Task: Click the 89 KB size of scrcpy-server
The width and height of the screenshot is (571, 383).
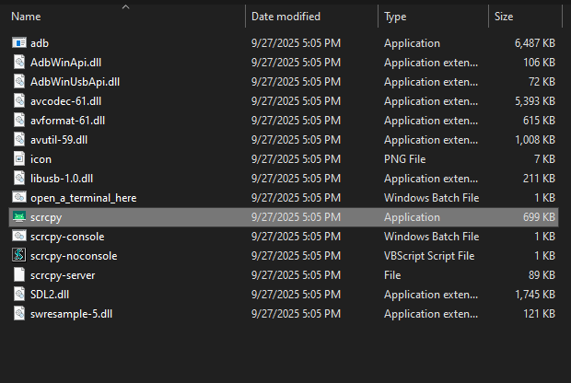Action: [542, 275]
